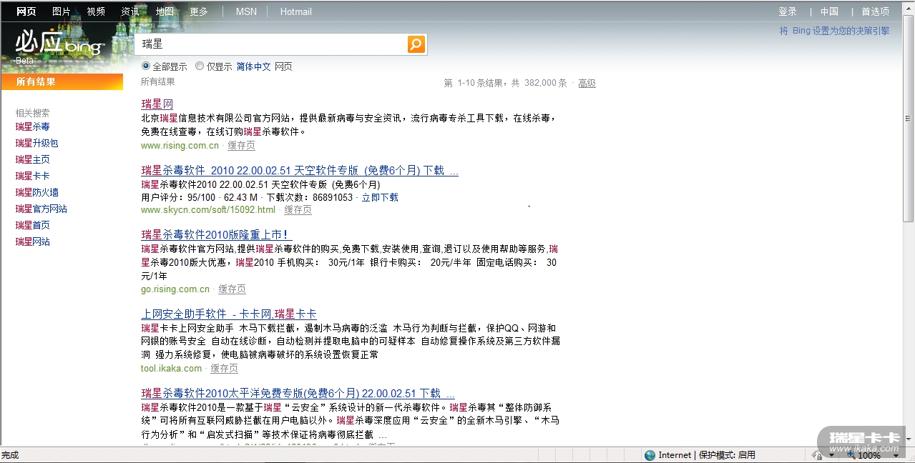Open the 更多 menu

click(199, 11)
